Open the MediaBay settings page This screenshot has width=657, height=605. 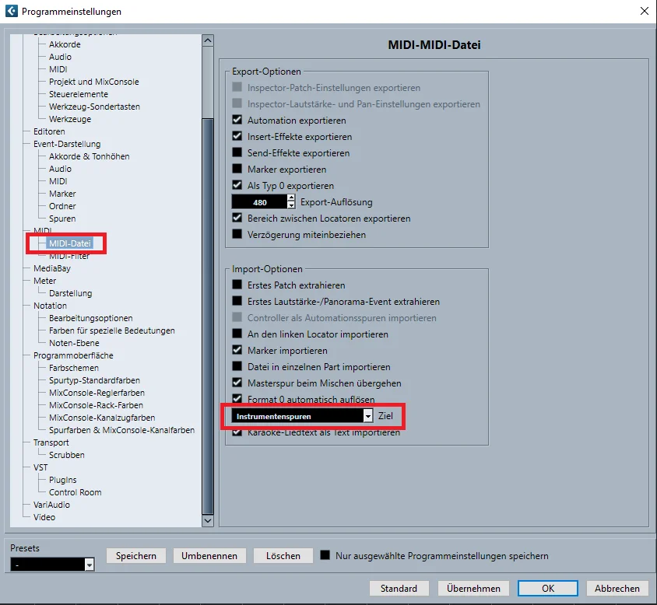tap(52, 268)
